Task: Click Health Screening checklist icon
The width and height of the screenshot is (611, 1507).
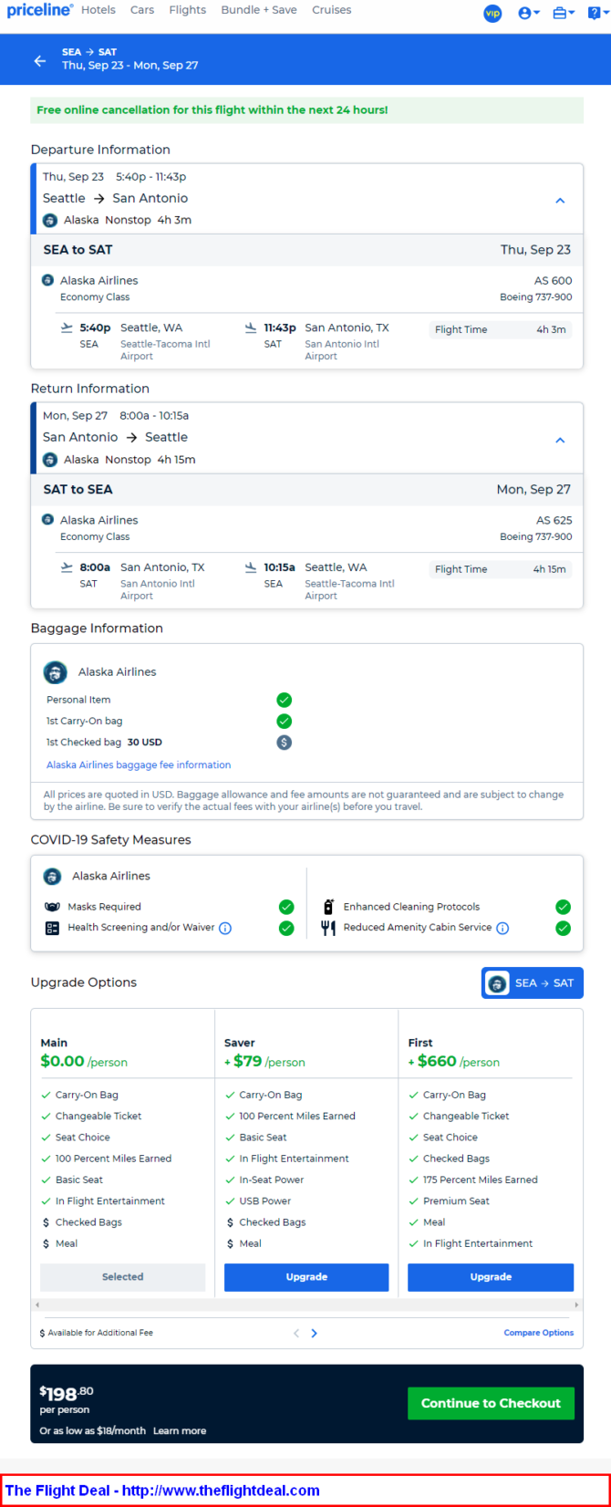Action: 52,928
